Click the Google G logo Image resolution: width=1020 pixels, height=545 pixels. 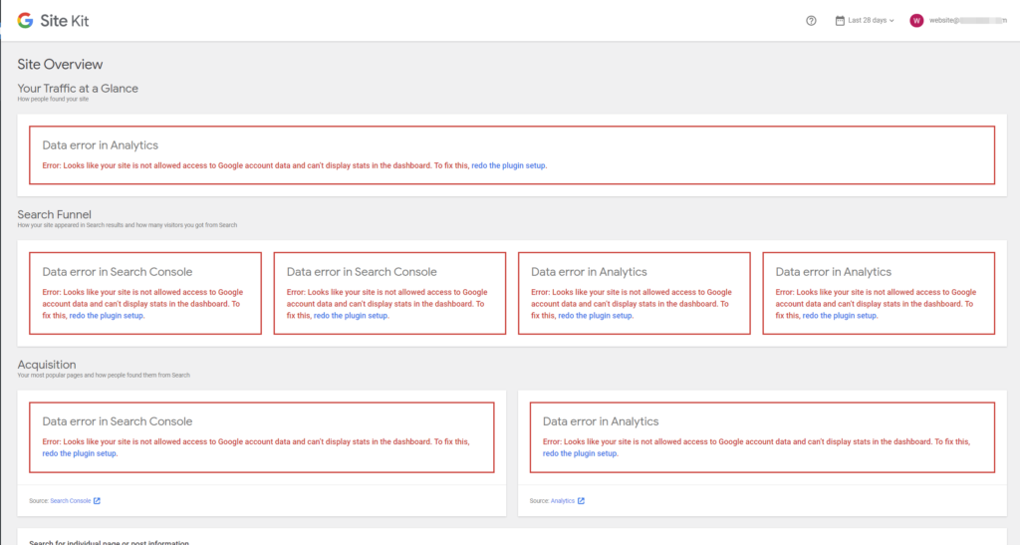25,21
